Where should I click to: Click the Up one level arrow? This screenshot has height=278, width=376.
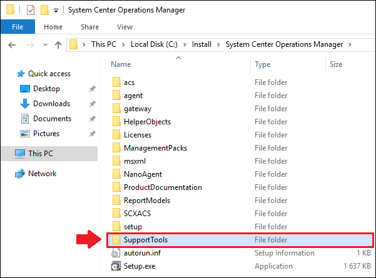pos(58,45)
